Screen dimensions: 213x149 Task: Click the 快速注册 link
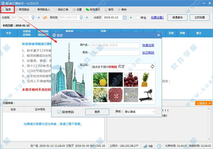148,45
